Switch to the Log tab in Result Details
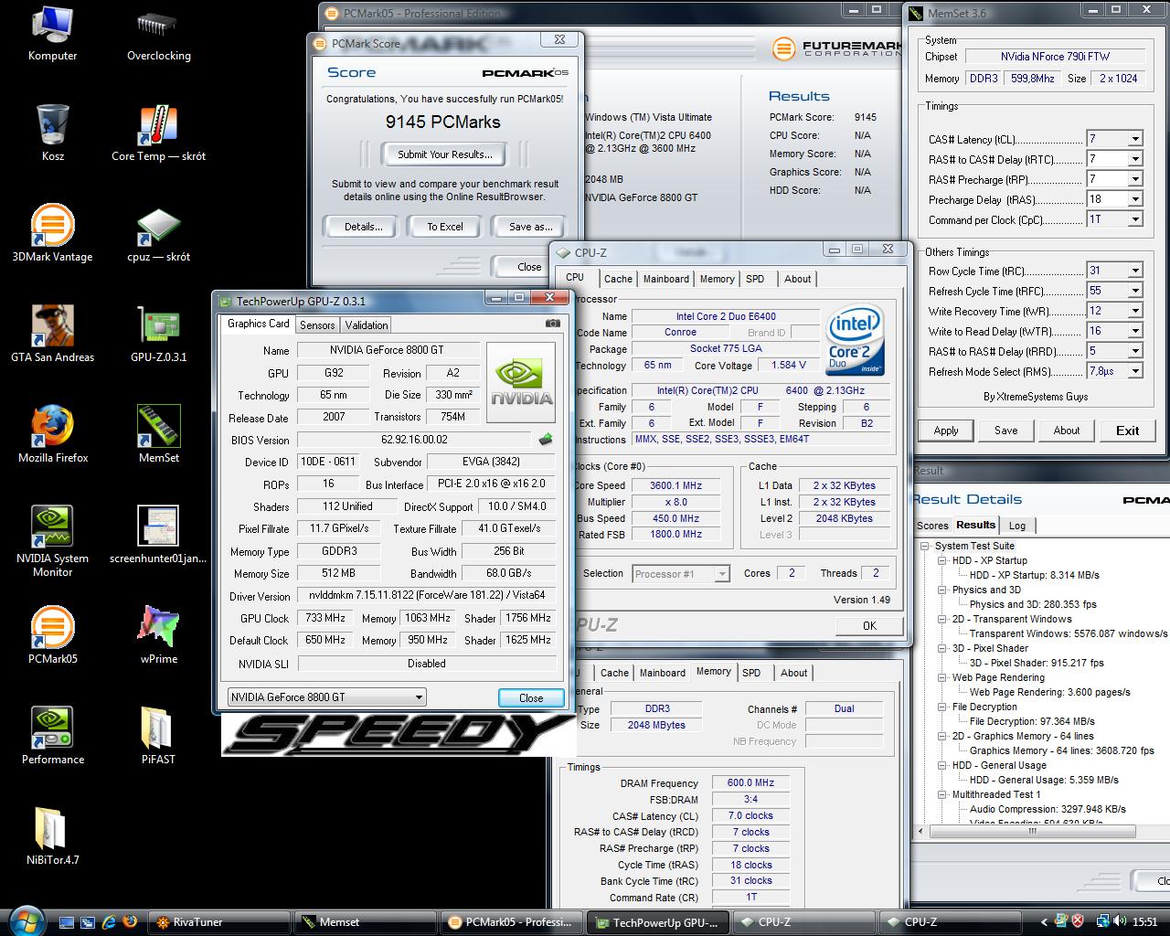The height and width of the screenshot is (936, 1170). coord(1017,526)
